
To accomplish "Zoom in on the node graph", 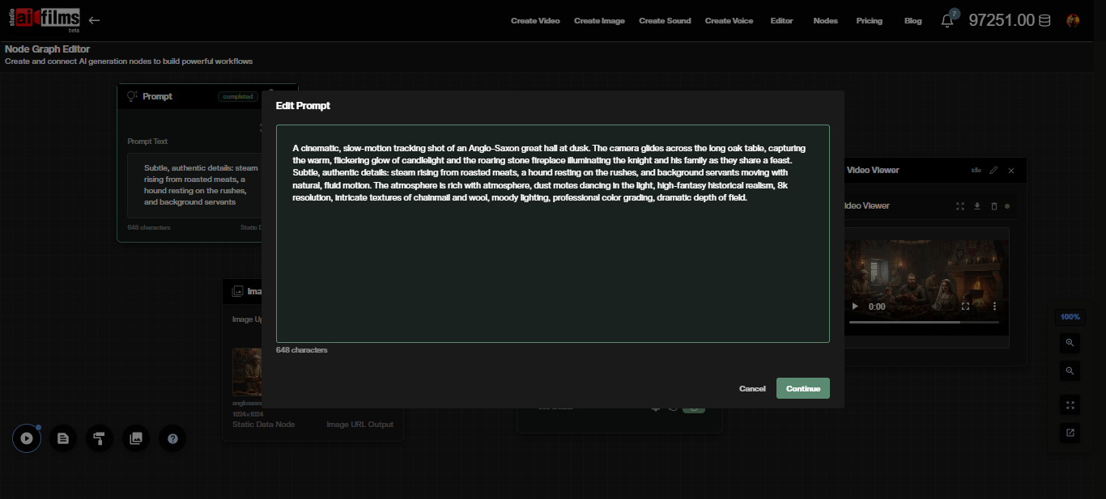I will coord(1070,343).
